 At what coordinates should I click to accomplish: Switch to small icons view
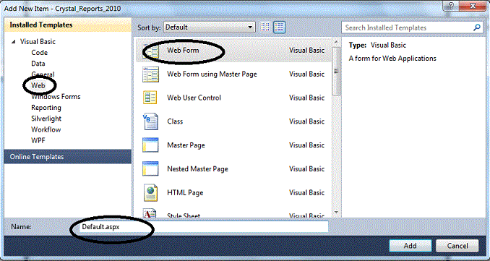pos(265,27)
